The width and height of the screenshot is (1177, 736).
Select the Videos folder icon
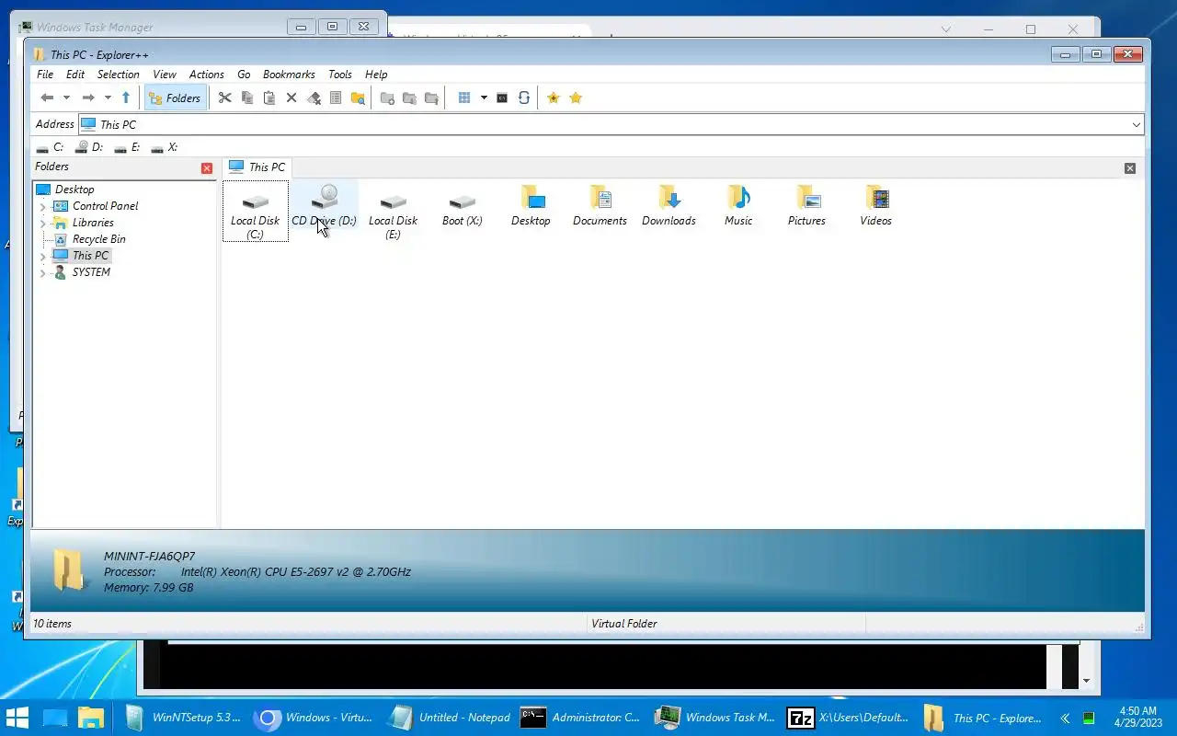coord(875,206)
